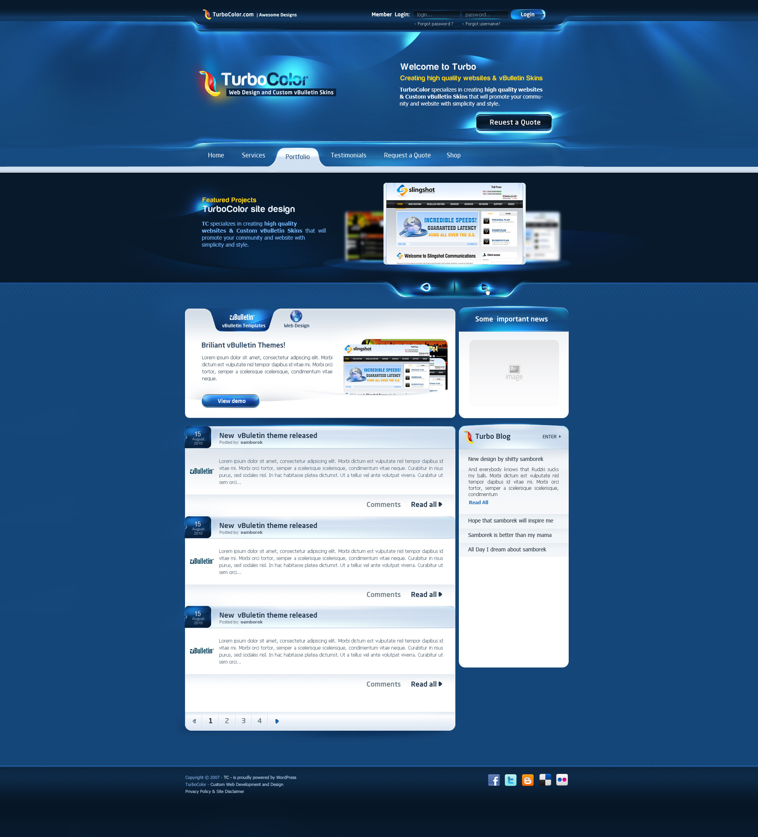This screenshot has width=758, height=837.
Task: Click samborek author name on first post
Action: pos(251,443)
